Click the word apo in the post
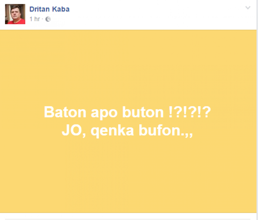This screenshot has width=258, height=220. pos(104,113)
